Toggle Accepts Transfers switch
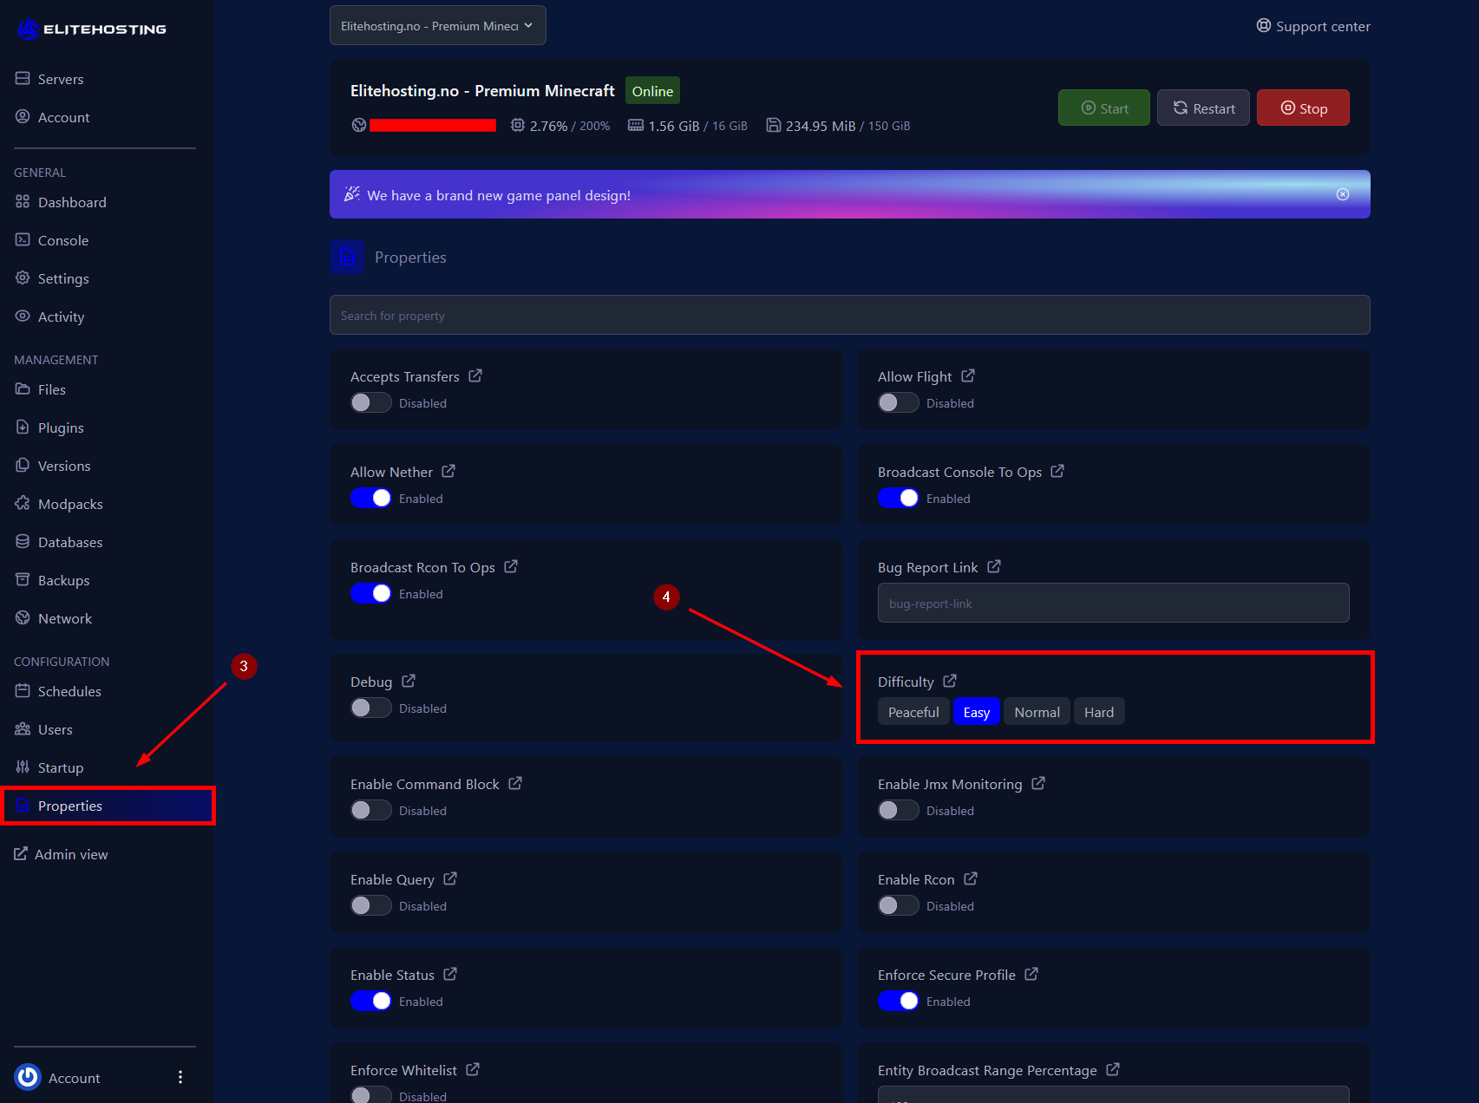Screen dimensions: 1479x1103 pos(371,402)
